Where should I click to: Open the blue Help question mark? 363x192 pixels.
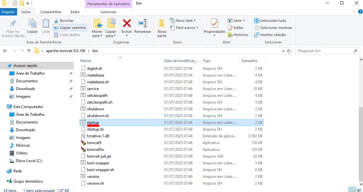coord(360,12)
